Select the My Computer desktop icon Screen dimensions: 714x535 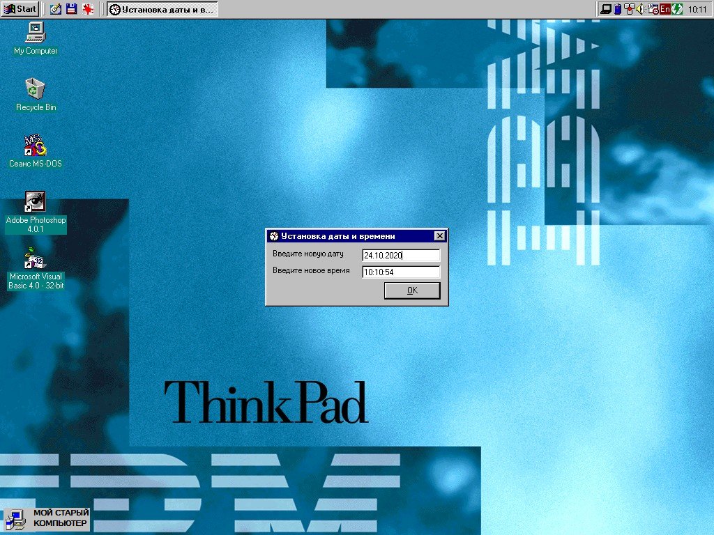tap(36, 33)
